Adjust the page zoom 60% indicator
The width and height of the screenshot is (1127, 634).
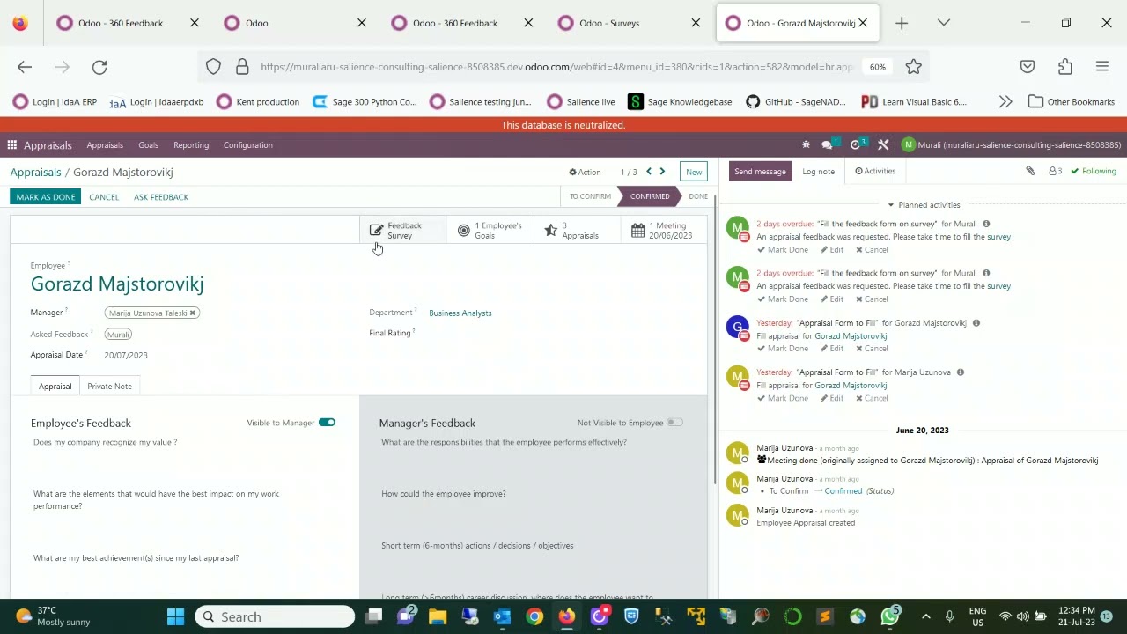[x=878, y=67]
